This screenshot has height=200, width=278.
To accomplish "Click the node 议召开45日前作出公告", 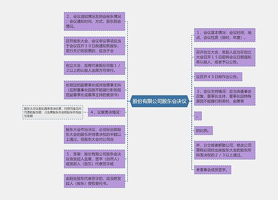I will 218,77.
